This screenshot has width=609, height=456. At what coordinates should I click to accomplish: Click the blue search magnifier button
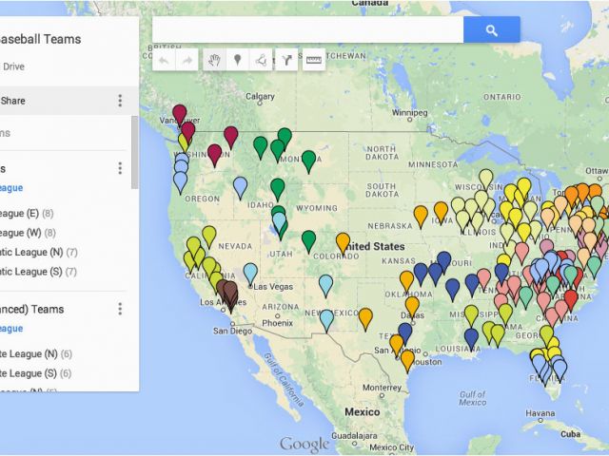[x=491, y=30]
